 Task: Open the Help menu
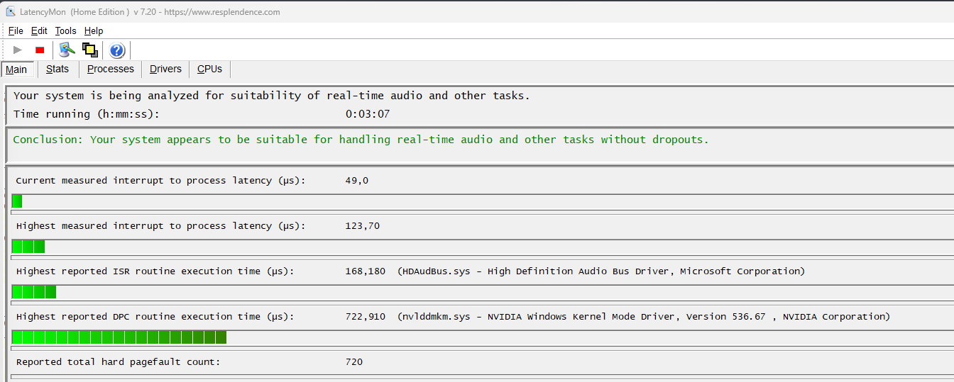(94, 30)
